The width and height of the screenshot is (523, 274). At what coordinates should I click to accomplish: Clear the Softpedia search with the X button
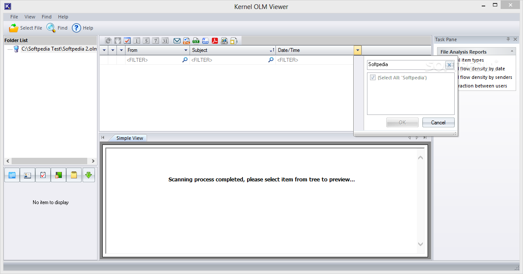coord(449,65)
